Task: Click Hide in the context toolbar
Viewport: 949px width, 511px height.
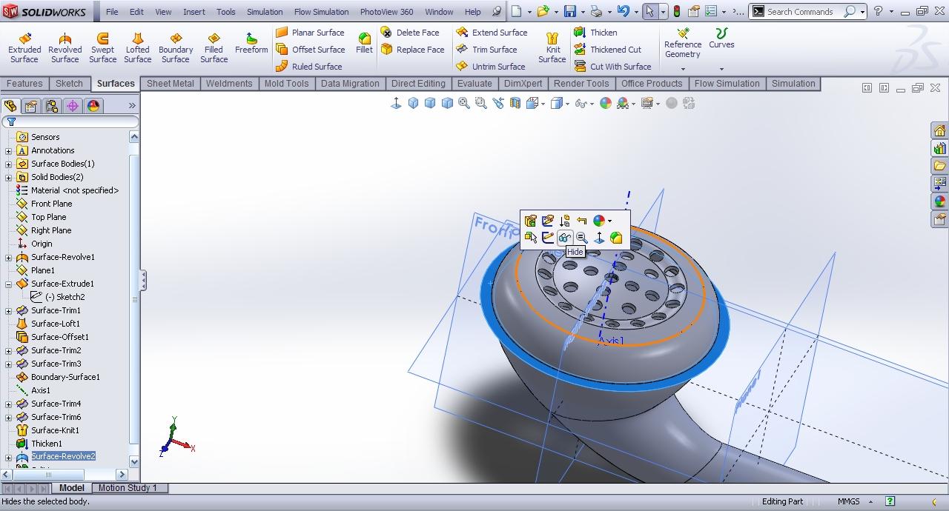Action: tap(564, 238)
